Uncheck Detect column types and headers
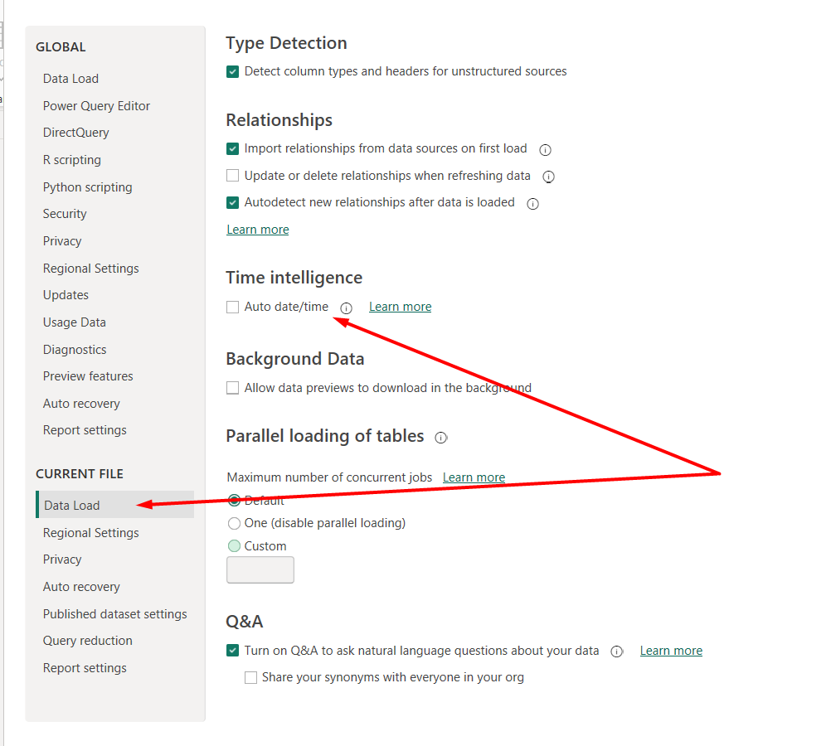Viewport: 831px width, 746px height. [232, 71]
